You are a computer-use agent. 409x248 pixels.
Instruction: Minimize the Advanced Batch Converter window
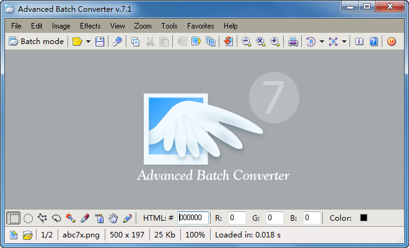(350, 7)
